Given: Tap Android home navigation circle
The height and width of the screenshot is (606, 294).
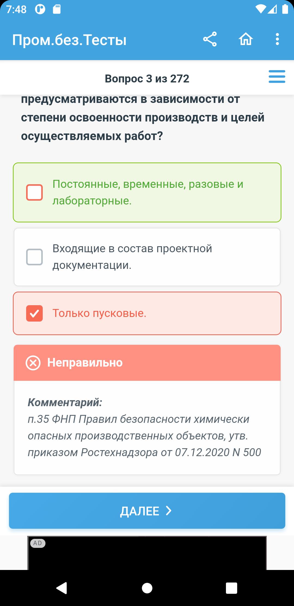Looking at the screenshot, I should (x=147, y=588).
